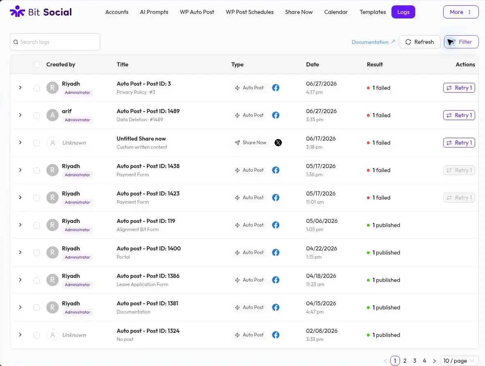Click the Search logs input field
The width and height of the screenshot is (485, 366).
pyautogui.click(x=55, y=42)
